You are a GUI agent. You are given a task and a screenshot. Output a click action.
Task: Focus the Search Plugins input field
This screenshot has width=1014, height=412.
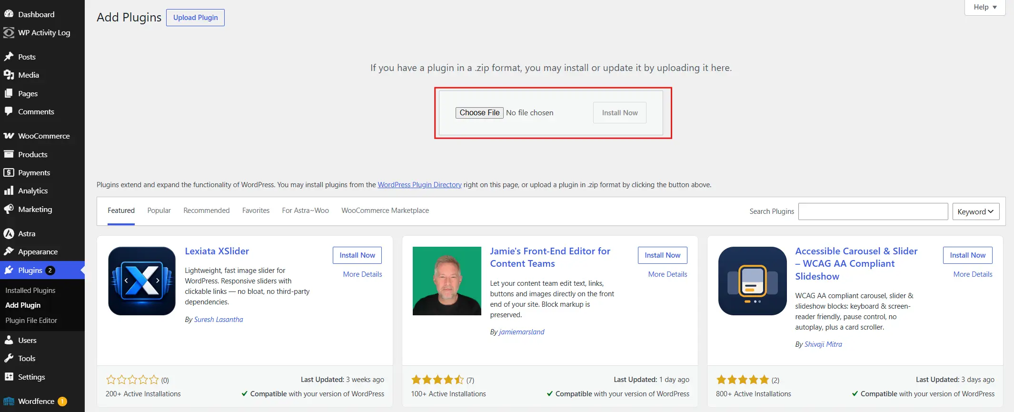(873, 211)
